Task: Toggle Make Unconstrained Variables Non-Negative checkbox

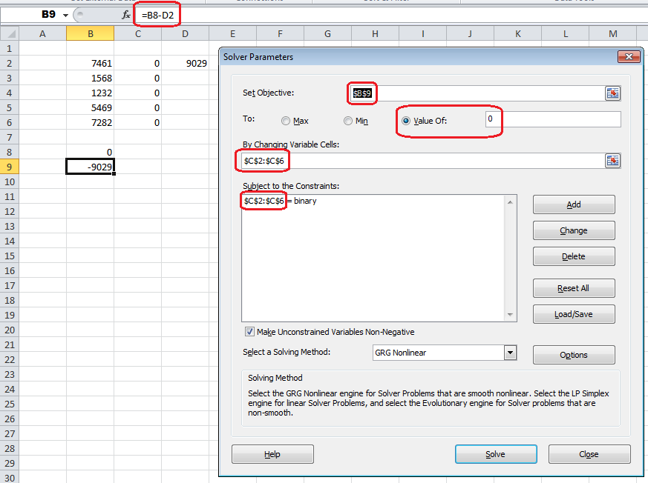Action: click(249, 332)
